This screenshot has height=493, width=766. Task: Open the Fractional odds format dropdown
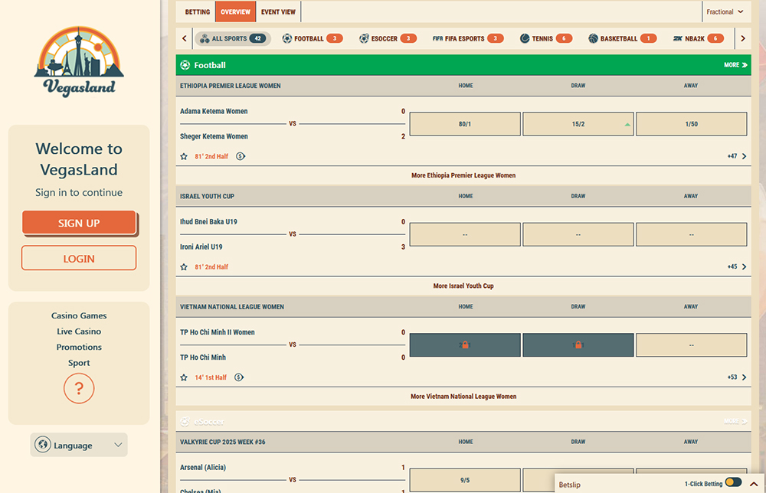(x=725, y=12)
